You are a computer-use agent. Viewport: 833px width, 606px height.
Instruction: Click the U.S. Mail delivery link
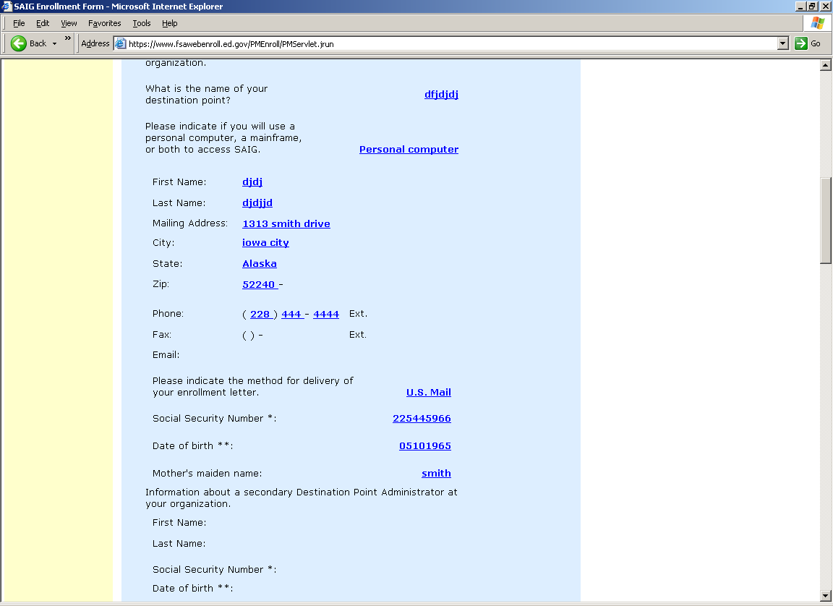coord(429,393)
